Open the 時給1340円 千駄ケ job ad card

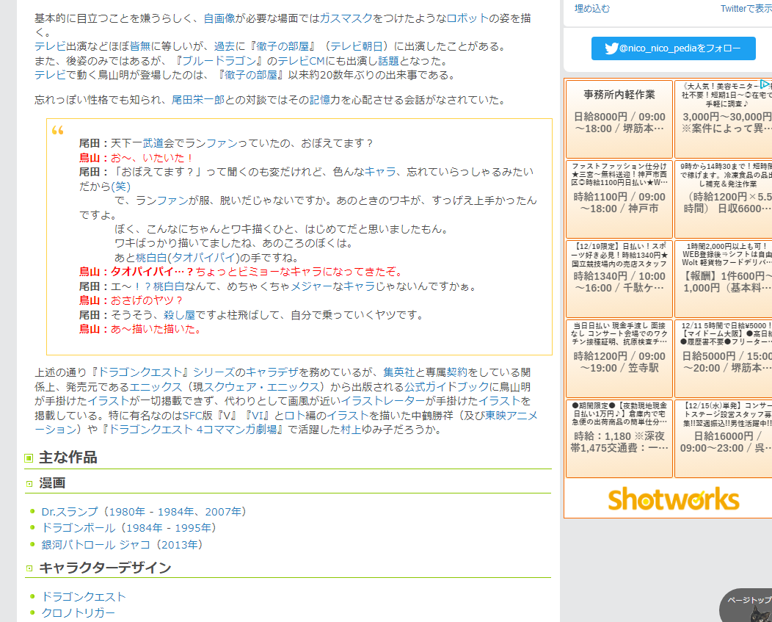tap(619, 279)
